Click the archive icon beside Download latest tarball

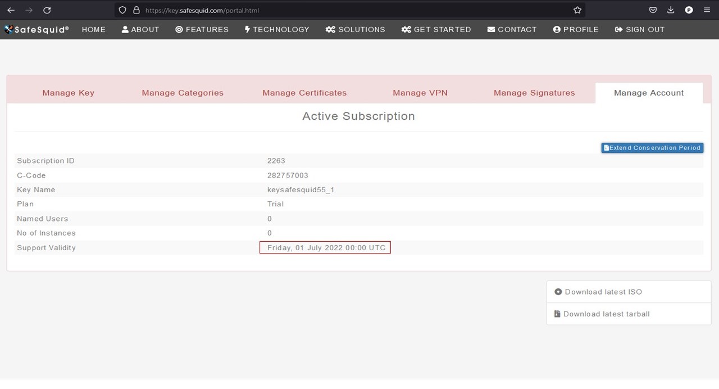pos(557,314)
